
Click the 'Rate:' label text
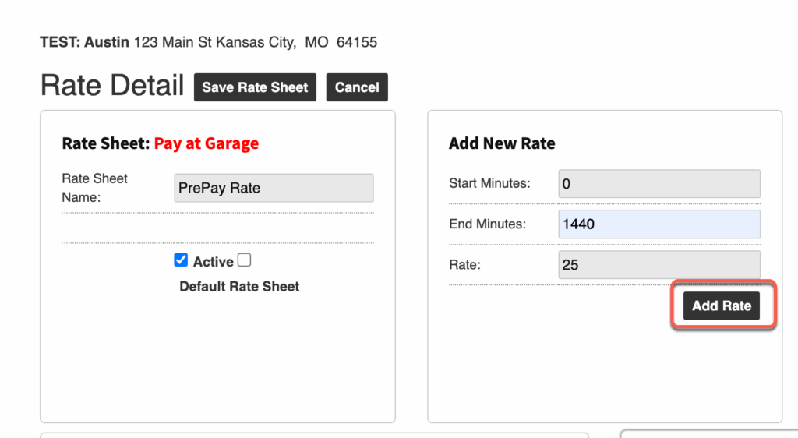(465, 265)
